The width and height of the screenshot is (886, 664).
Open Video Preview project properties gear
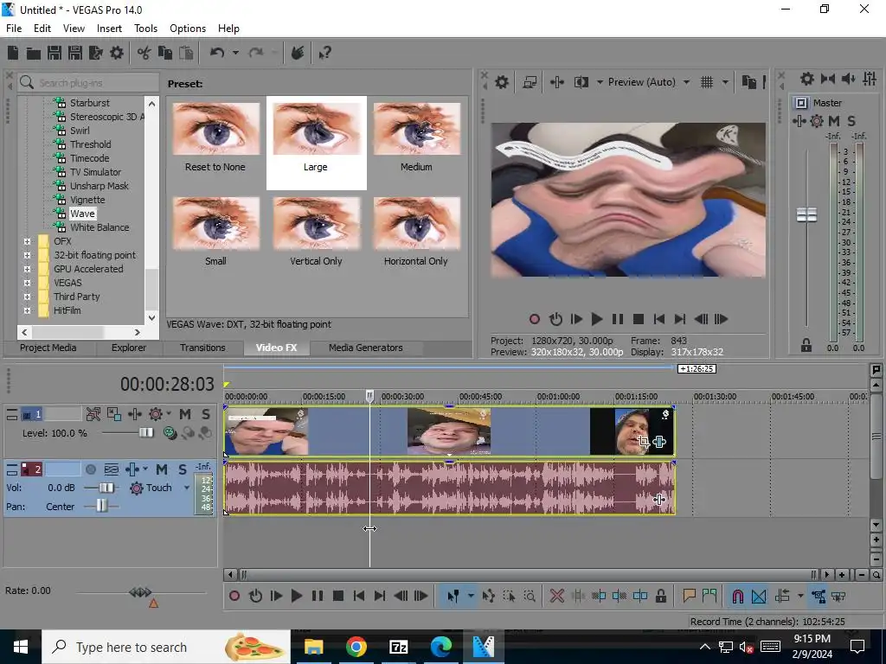coord(501,82)
